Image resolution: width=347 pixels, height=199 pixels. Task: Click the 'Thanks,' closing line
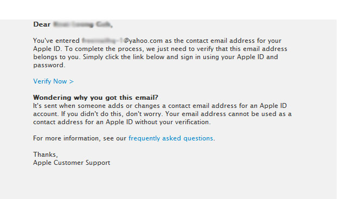[x=46, y=155]
